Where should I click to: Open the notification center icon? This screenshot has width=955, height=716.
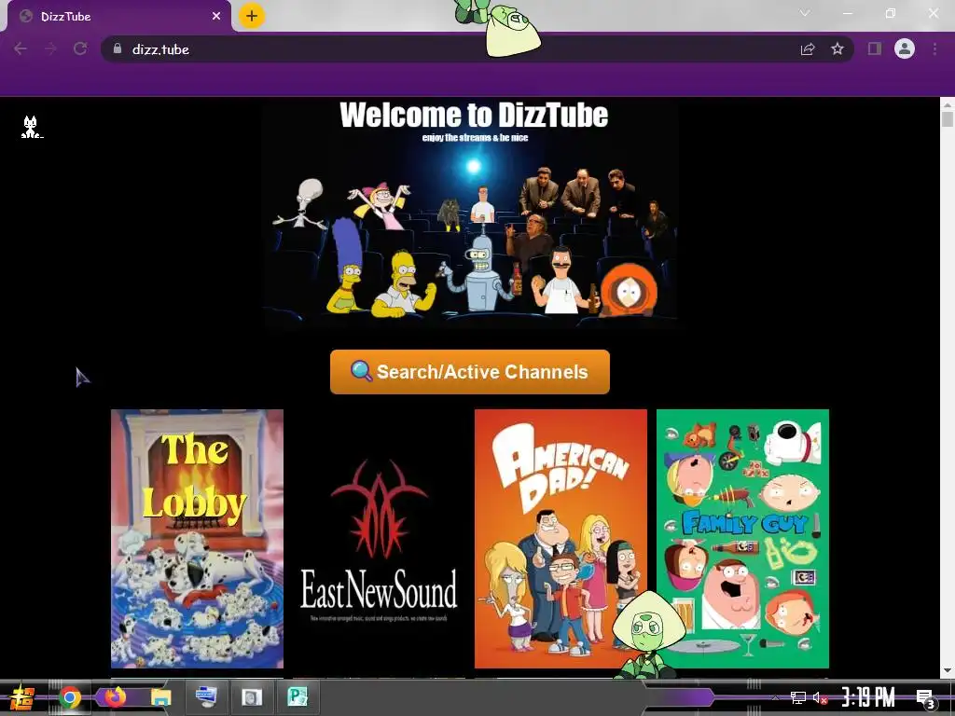(x=926, y=698)
